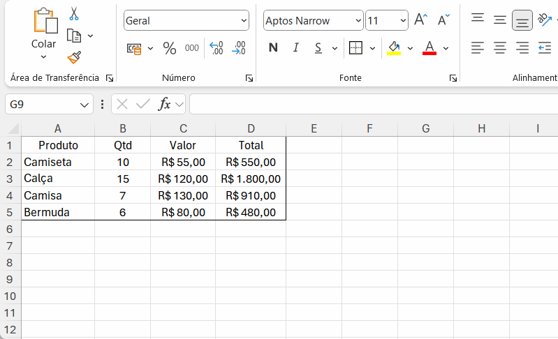
Task: Toggle italic formatting
Action: (295, 48)
